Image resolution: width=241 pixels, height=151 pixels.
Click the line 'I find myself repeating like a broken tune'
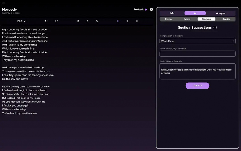[x=25, y=37]
